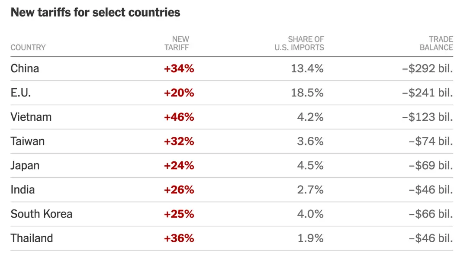Click the COUNTRY column header
This screenshot has height=257, width=457.
click(x=28, y=48)
